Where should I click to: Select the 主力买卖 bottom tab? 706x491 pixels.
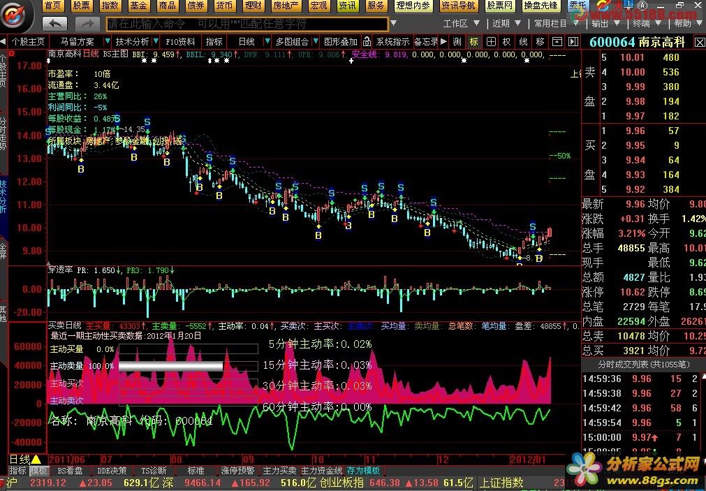(279, 470)
